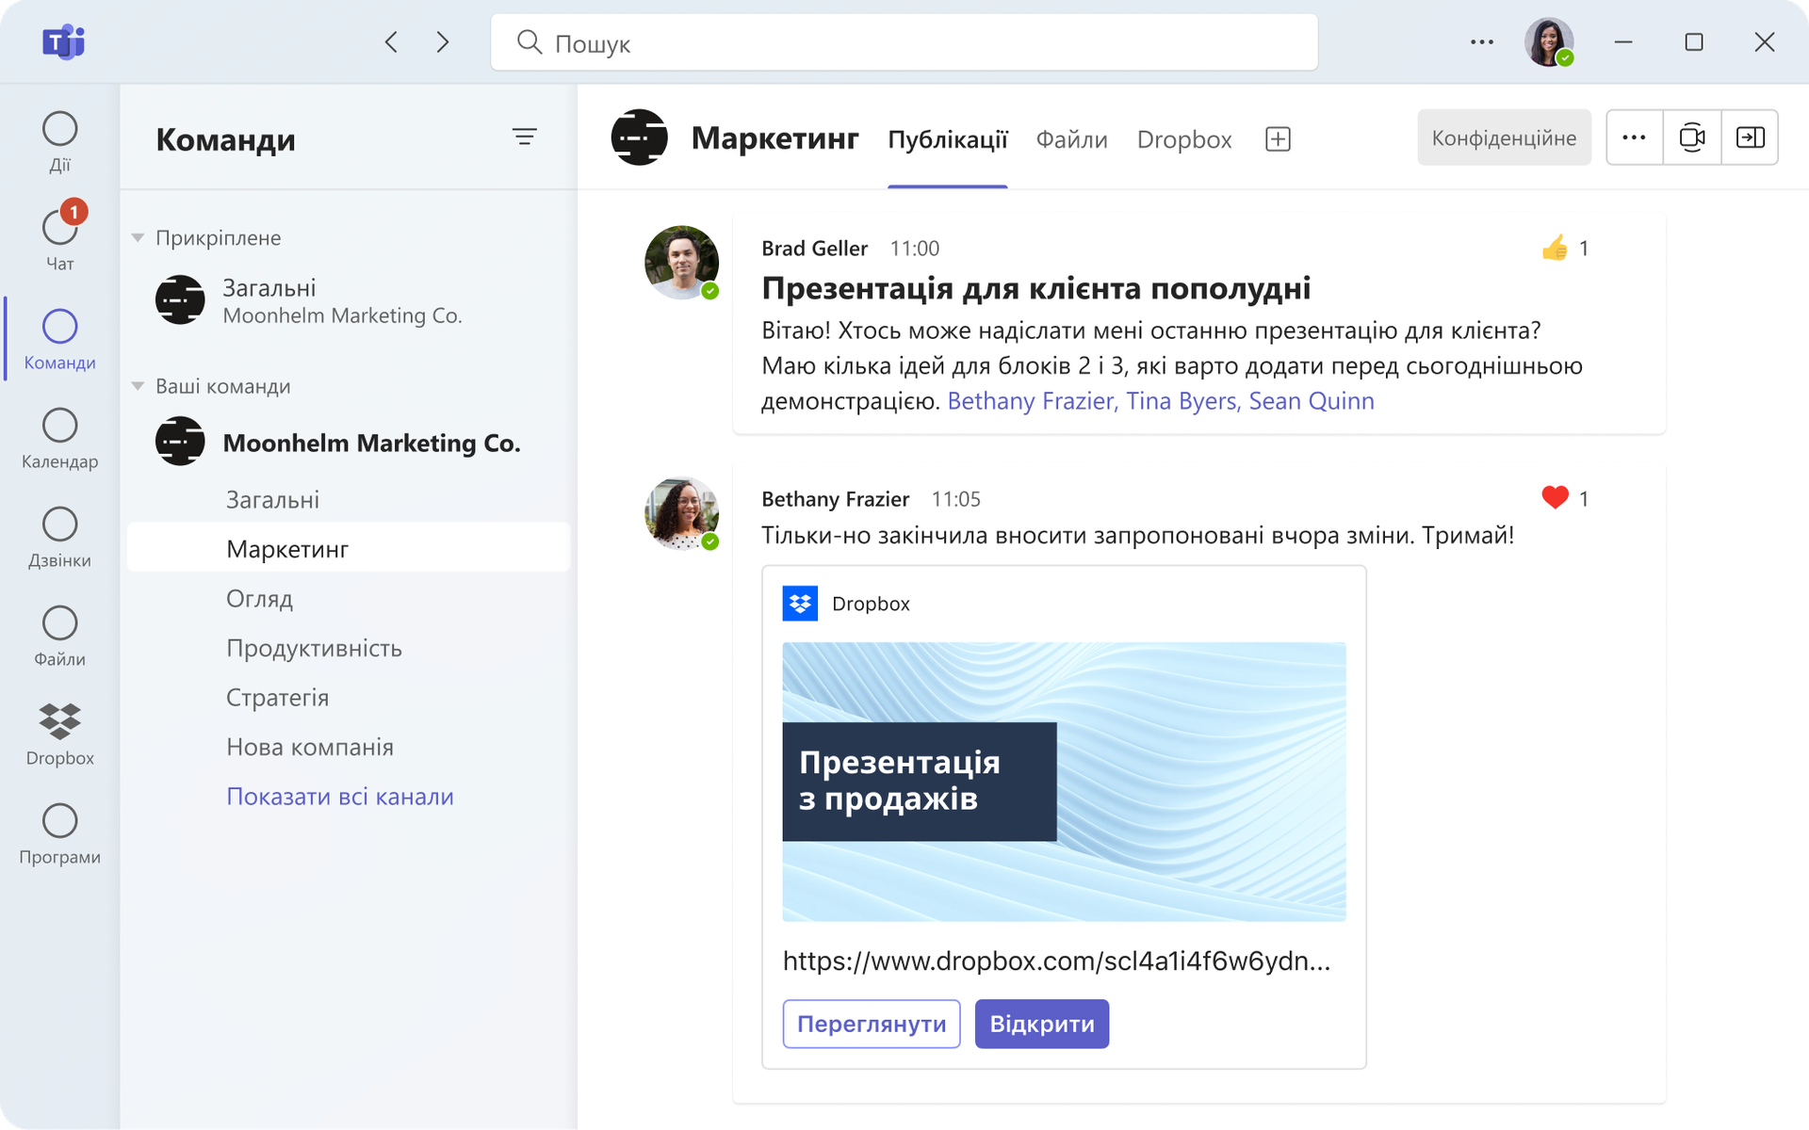Click the channel filter icon above Прикріплене

click(526, 137)
